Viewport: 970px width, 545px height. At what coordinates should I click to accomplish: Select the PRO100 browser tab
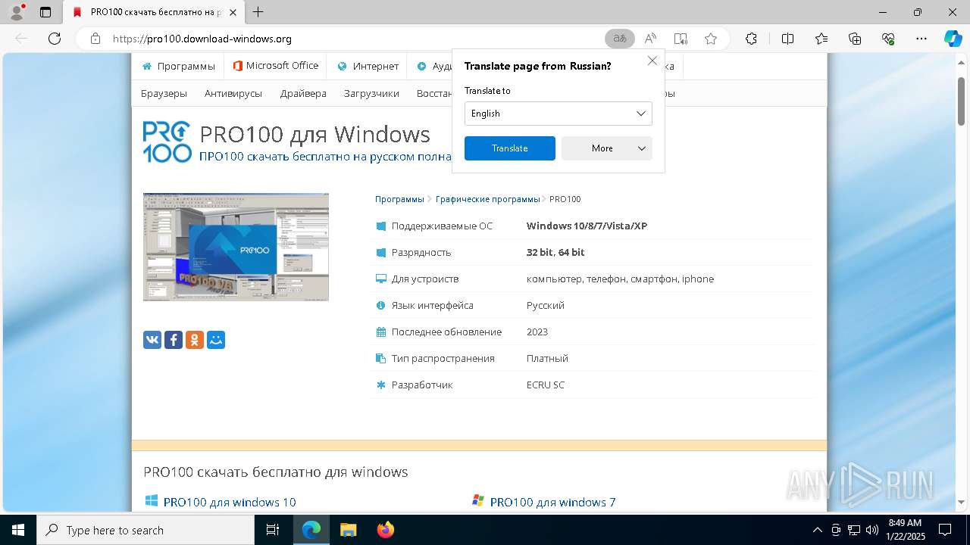pos(153,12)
